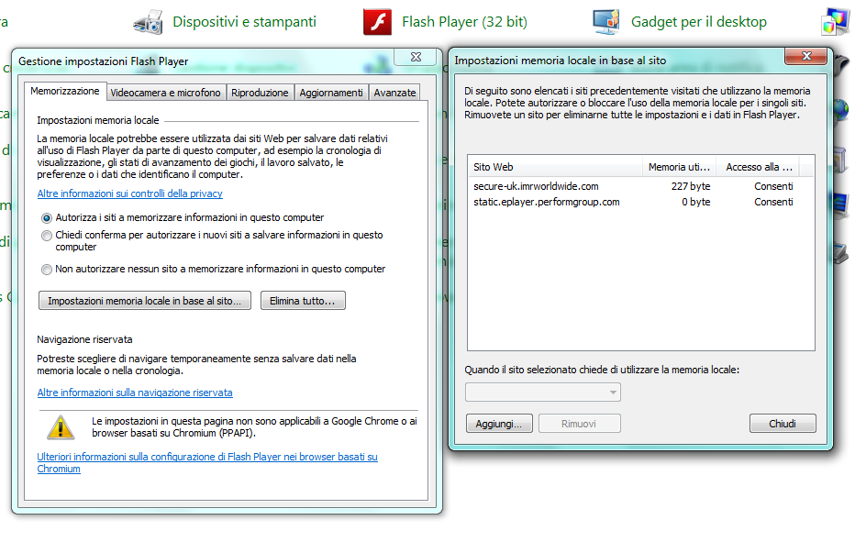Open link about Flash Player in Chromium browsers
Screen dimensions: 855x542
[207, 463]
